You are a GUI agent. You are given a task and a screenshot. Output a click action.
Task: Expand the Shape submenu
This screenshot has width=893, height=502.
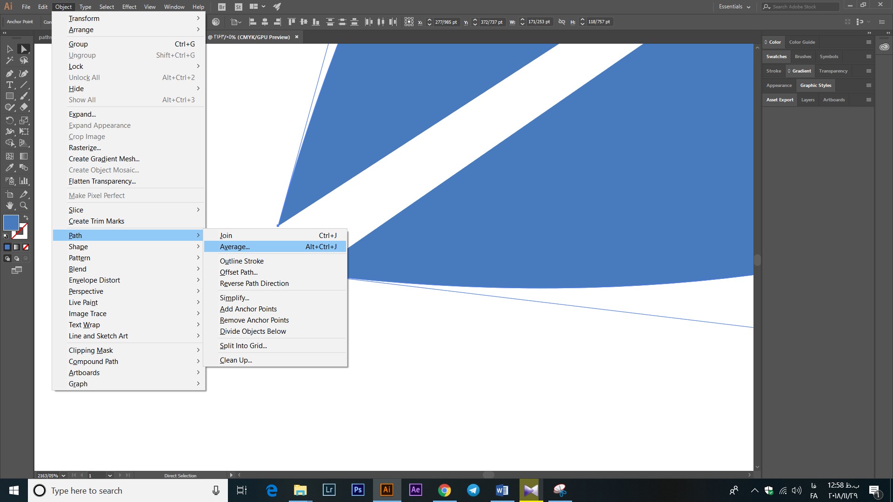[129, 247]
